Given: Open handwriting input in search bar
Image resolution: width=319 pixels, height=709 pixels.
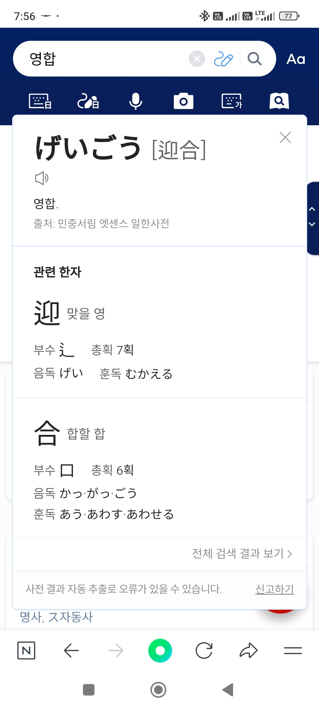Looking at the screenshot, I should pyautogui.click(x=223, y=59).
